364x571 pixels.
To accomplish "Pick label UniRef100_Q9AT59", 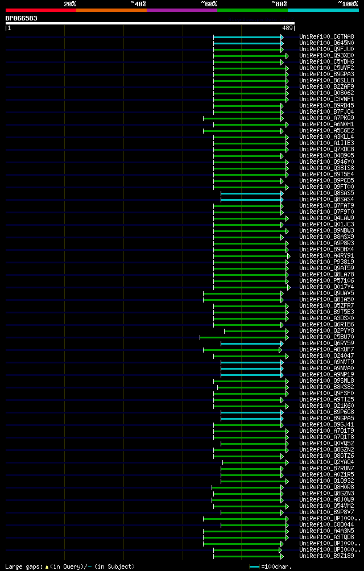I will pos(326,268).
